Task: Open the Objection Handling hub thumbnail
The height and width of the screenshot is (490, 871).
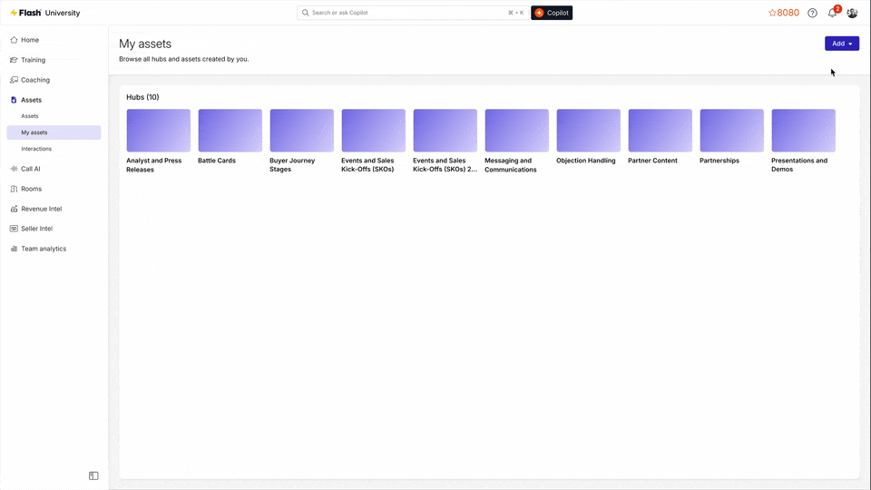Action: coord(588,131)
